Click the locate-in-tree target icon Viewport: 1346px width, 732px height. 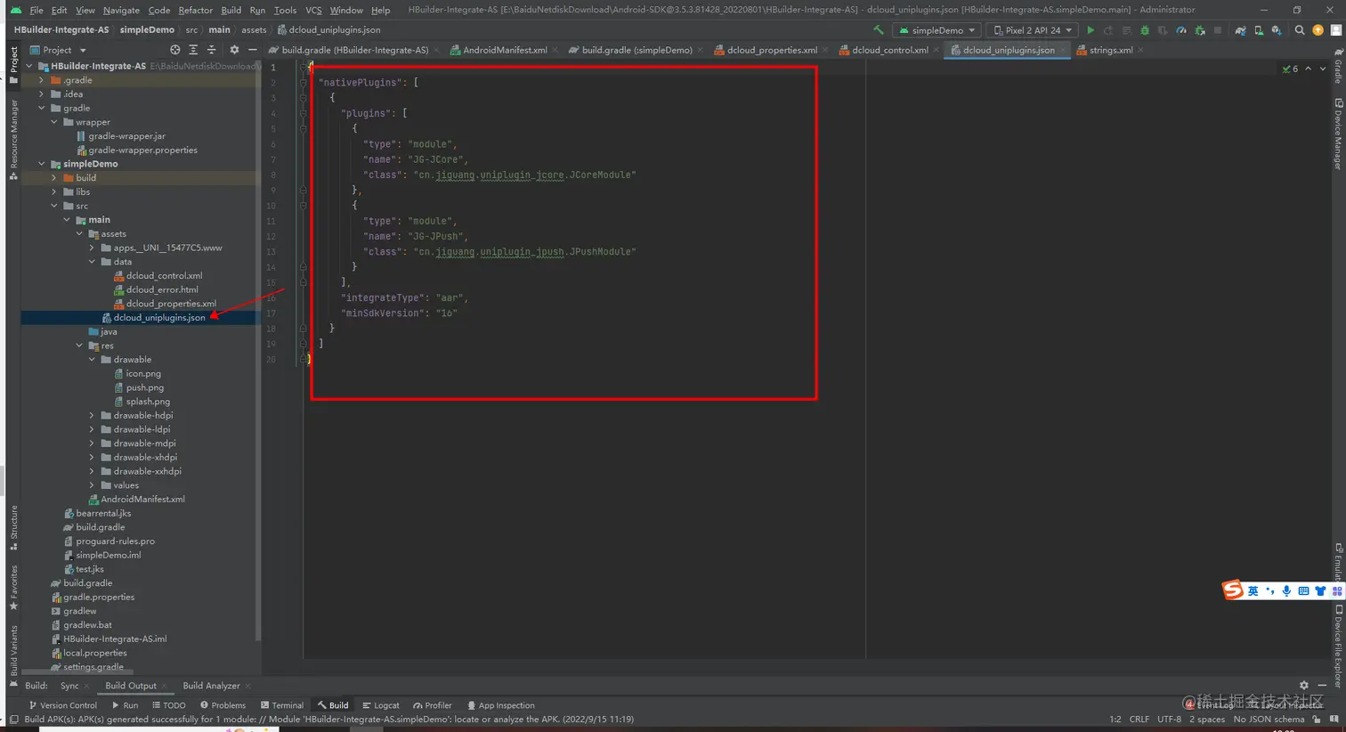click(x=175, y=50)
